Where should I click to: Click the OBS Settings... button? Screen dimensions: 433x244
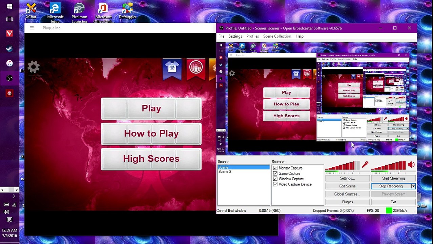tap(347, 178)
